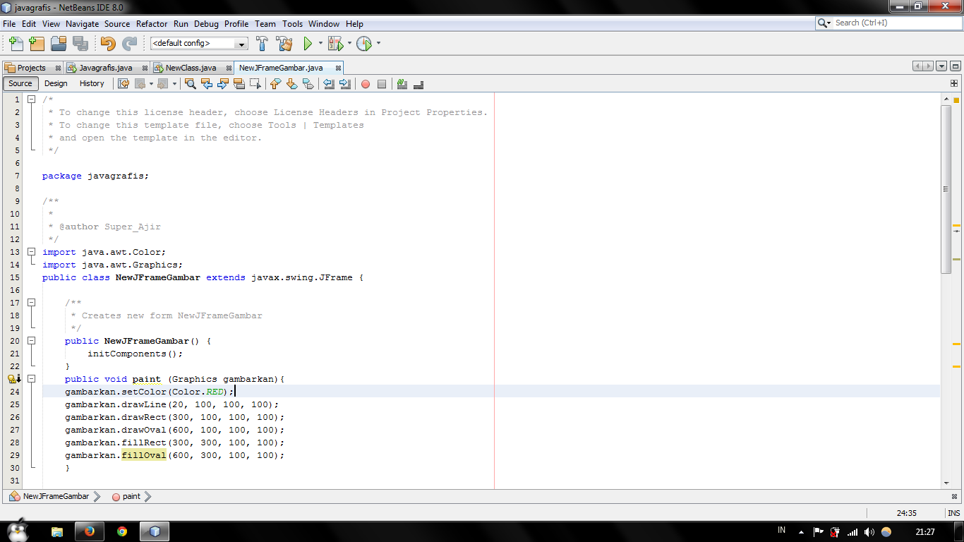Click the Open Project folder icon
The width and height of the screenshot is (964, 542).
click(x=59, y=44)
